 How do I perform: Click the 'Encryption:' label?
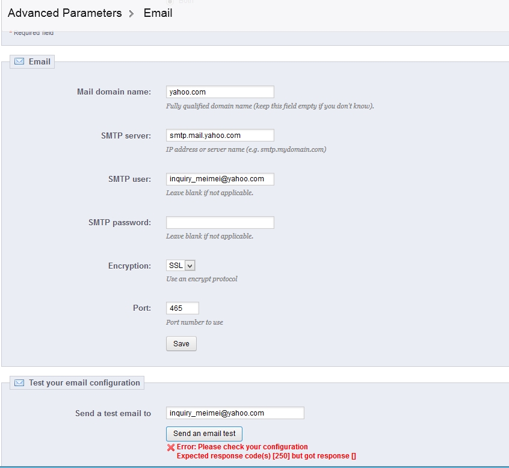(x=129, y=266)
